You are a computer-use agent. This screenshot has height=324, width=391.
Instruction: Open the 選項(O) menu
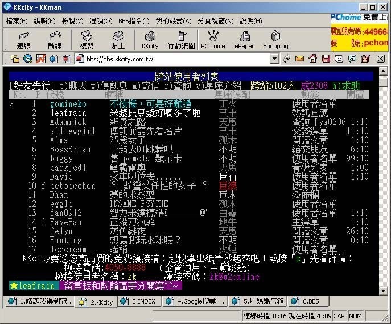(x=101, y=21)
